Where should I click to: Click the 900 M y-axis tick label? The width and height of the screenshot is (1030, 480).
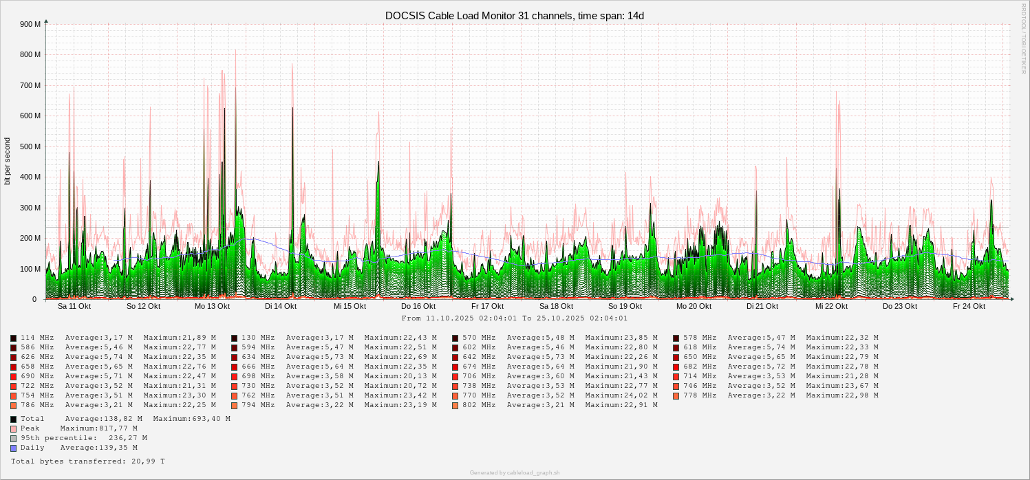(30, 24)
